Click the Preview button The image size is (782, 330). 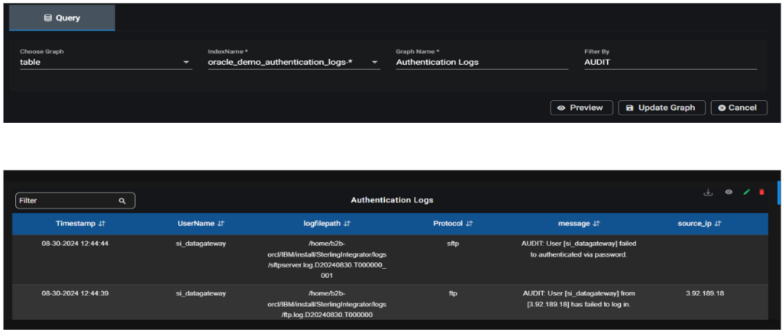[x=581, y=108]
